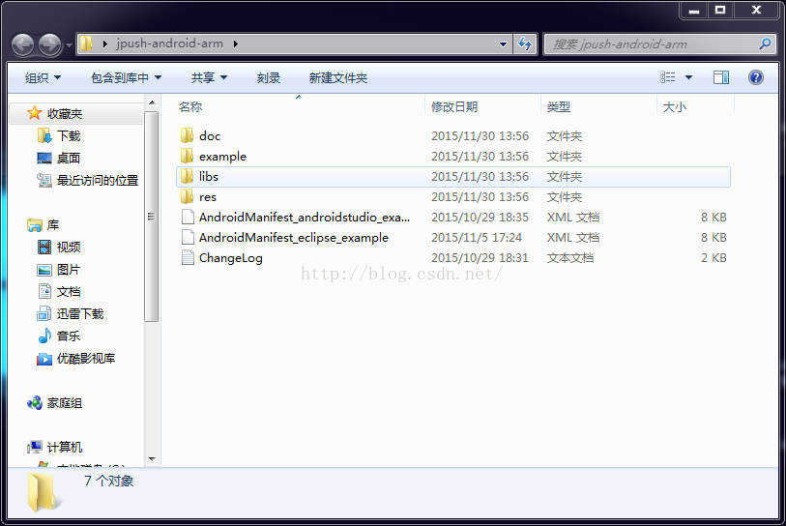
Task: Select 计算机 in navigation pane
Action: 65,448
